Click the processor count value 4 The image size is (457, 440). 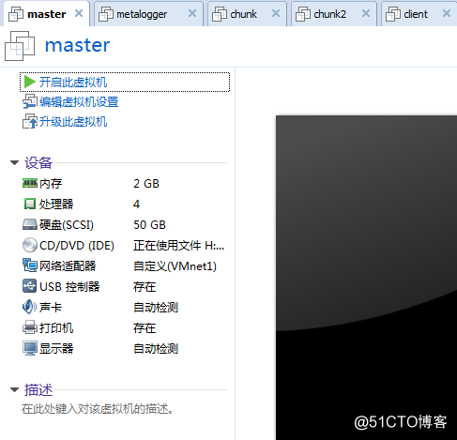[137, 205]
